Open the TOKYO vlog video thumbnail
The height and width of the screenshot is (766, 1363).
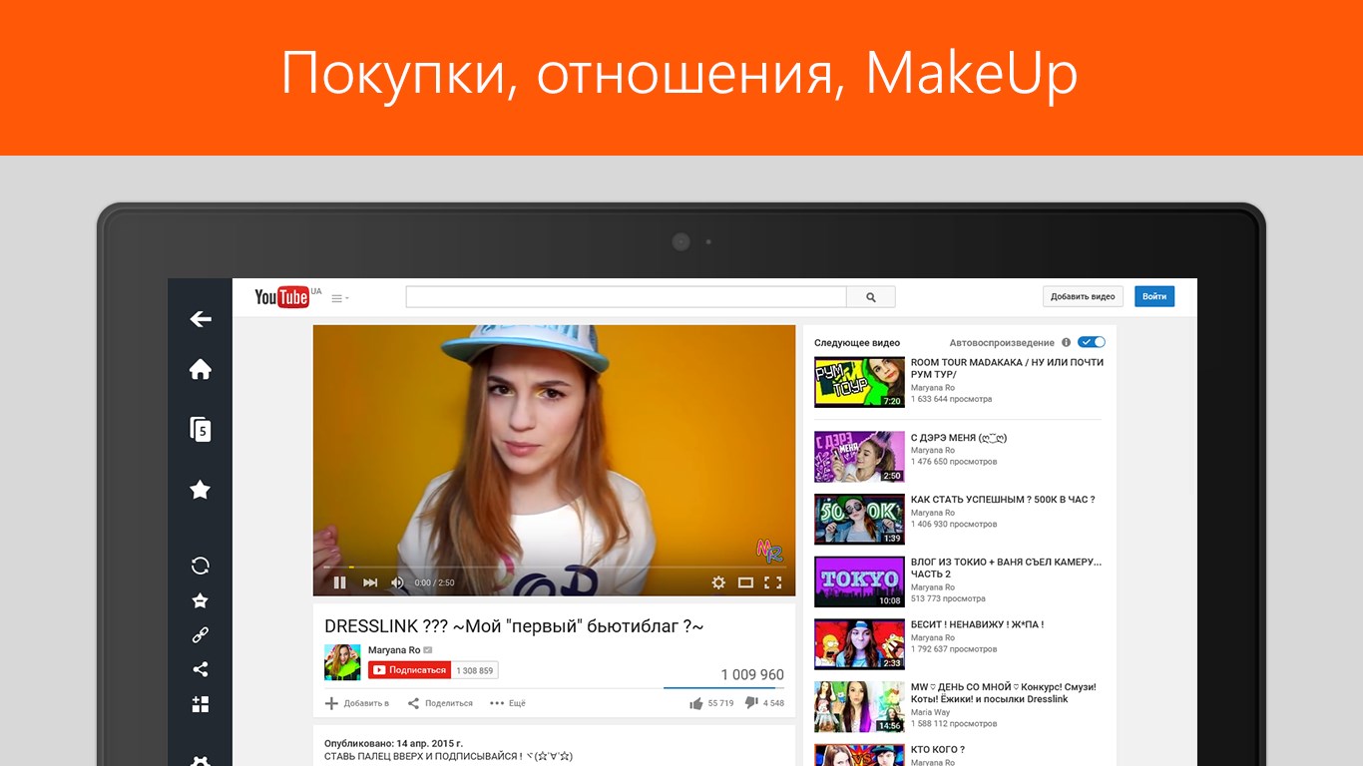click(x=859, y=581)
